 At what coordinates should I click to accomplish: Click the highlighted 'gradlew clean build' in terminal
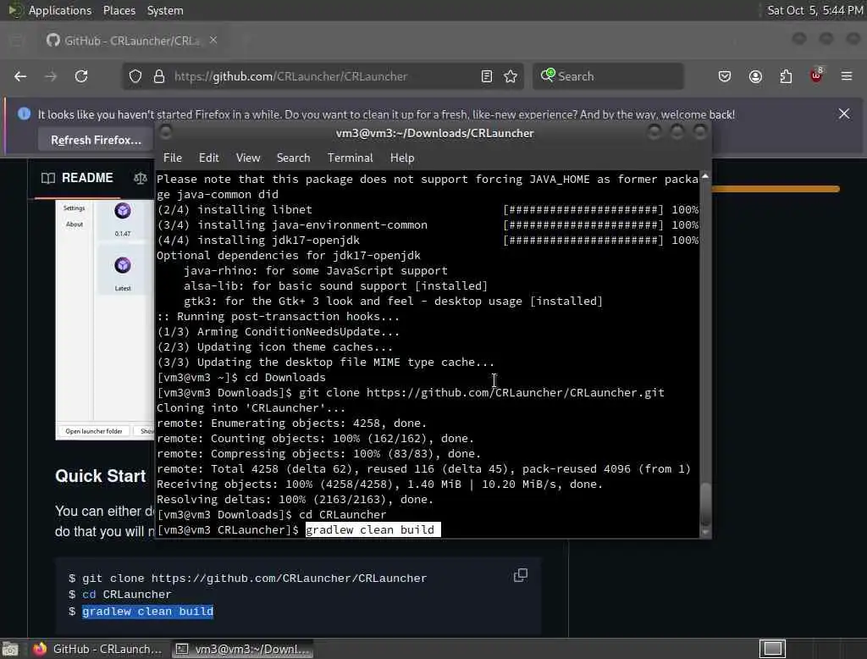[x=373, y=530]
